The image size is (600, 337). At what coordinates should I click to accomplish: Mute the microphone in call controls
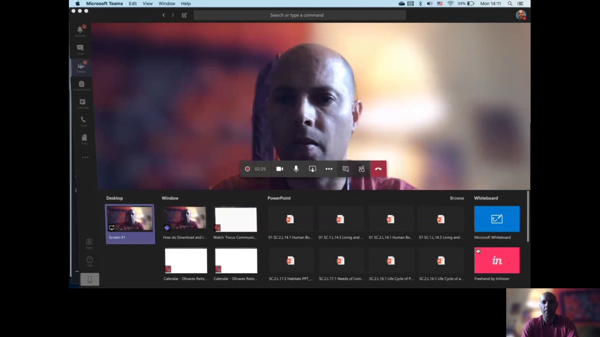coord(296,169)
